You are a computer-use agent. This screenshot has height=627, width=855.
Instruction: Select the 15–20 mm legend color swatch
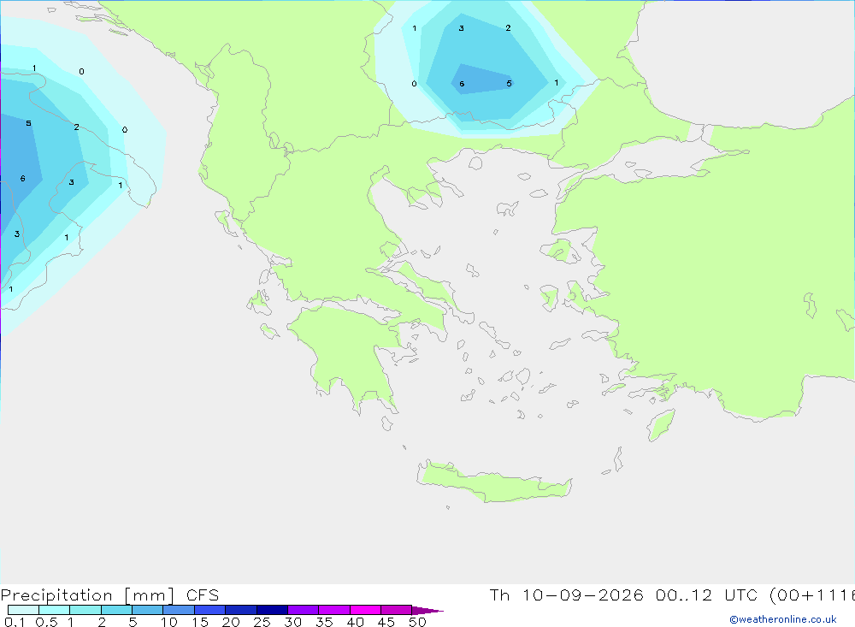click(x=209, y=610)
